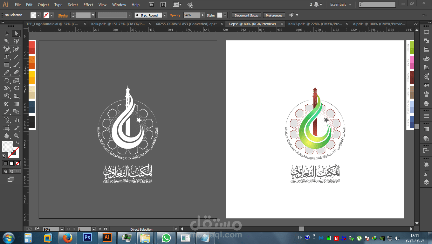Select the Scale tool
Screen dimensions: 432x244
[16, 80]
